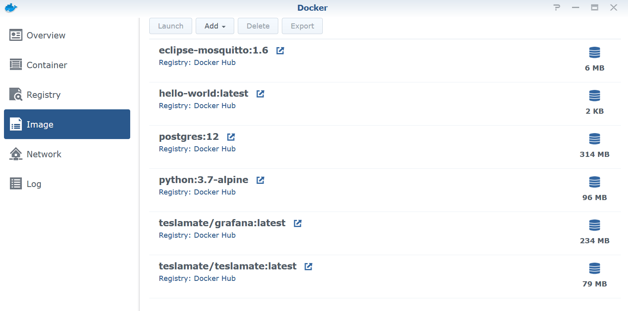Click the 6 MB size label
The image size is (628, 311).
point(595,68)
